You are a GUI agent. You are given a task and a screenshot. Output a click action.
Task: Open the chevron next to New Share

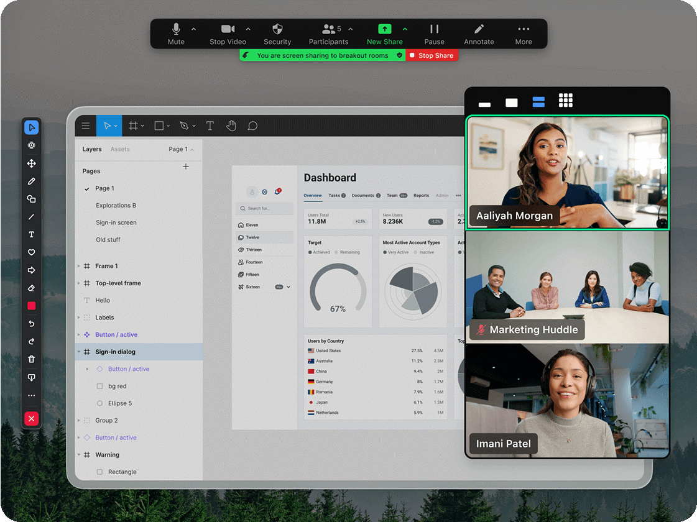pos(405,29)
